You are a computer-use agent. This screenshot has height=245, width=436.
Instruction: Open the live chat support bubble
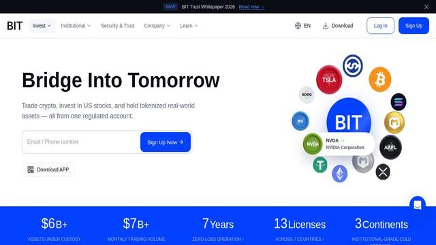tap(418, 205)
